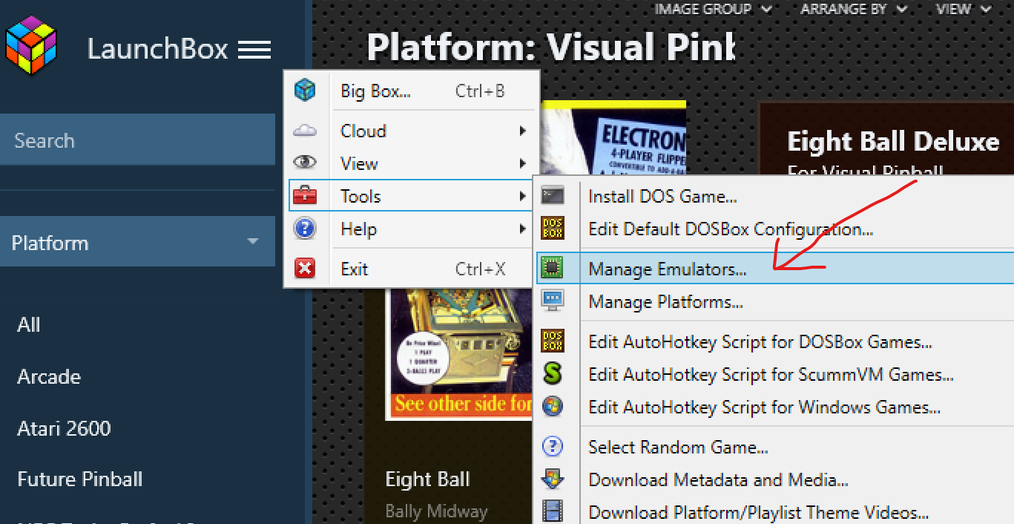Click the Platform: Visual Pinball heading
Viewport: 1014px width, 524px height.
(x=550, y=47)
